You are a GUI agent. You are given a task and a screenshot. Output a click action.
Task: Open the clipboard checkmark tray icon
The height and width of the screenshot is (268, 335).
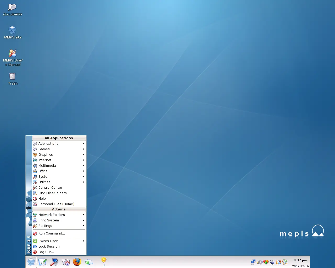click(285, 262)
